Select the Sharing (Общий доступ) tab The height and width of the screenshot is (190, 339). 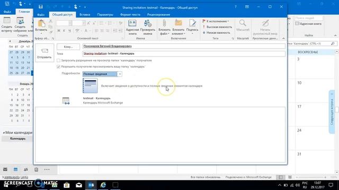pyautogui.click(x=63, y=15)
